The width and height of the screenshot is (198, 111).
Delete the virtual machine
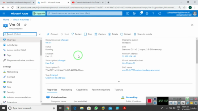[x=113, y=34]
